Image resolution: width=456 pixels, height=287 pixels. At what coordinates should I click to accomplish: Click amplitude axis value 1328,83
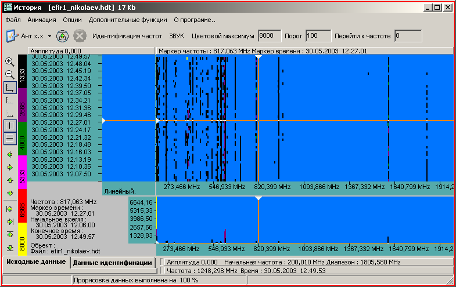pos(141,235)
